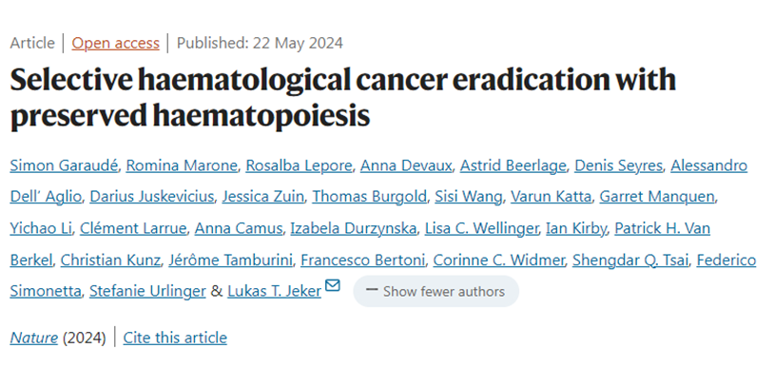Open Rosalba Lepore author link

tap(298, 165)
